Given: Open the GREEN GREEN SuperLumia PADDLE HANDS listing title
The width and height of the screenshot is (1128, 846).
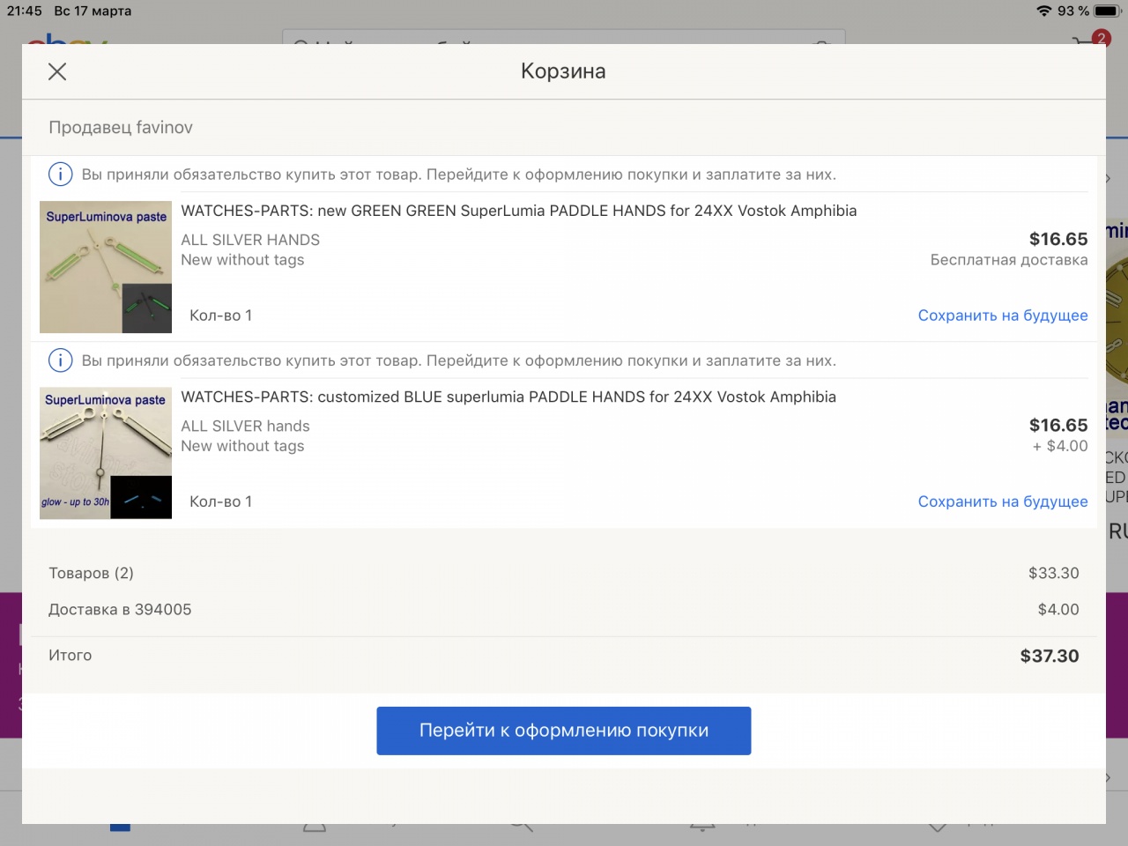Looking at the screenshot, I should (518, 211).
